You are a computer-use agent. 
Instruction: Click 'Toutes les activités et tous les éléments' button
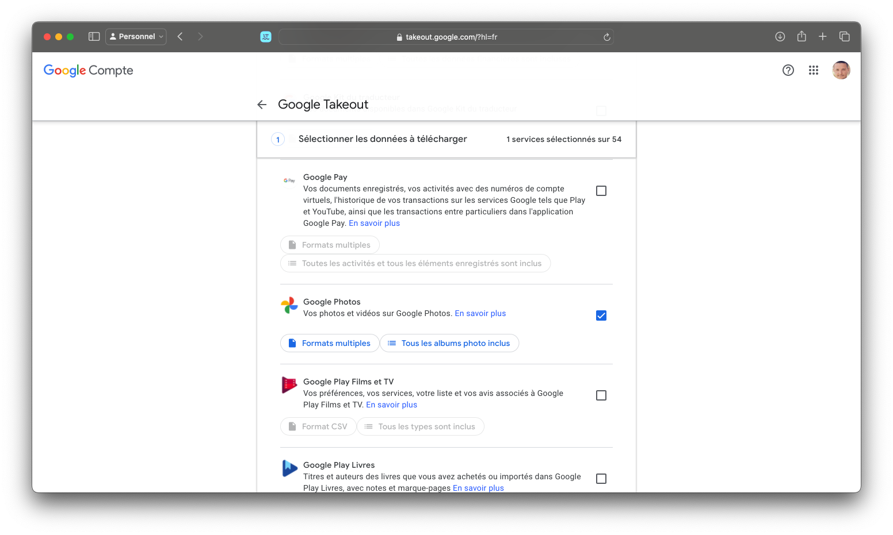click(415, 263)
